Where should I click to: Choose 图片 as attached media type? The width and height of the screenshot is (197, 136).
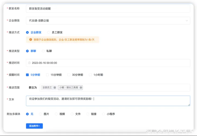coord(40,114)
